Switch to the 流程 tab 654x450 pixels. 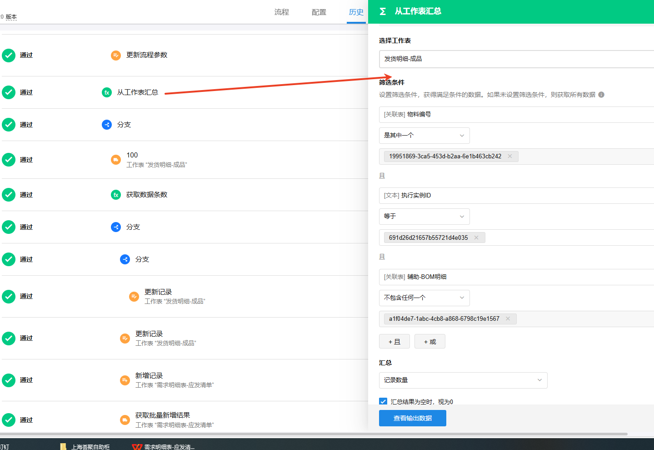point(281,12)
